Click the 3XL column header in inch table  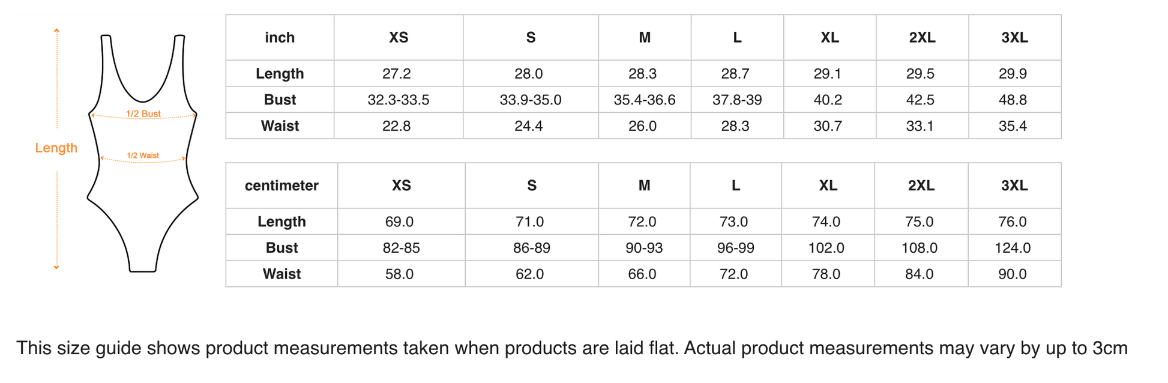(x=1014, y=37)
